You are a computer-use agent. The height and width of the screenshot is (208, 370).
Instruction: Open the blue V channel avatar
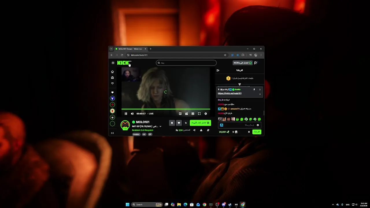click(112, 98)
